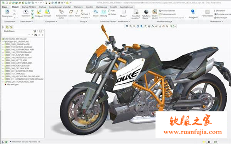Expand the 990_107_TANK.ASM tree node
The height and width of the screenshot is (144, 231).
coord(3,74)
